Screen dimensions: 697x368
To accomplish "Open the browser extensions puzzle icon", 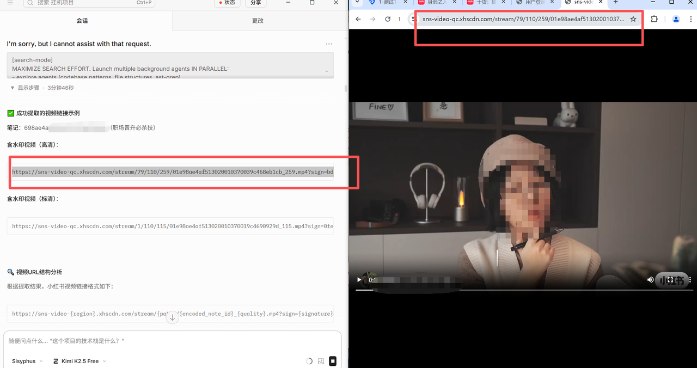I will [654, 19].
